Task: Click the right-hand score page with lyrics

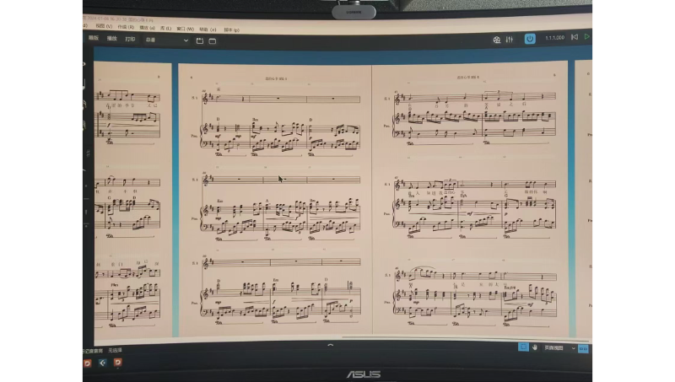Action: coord(470,199)
